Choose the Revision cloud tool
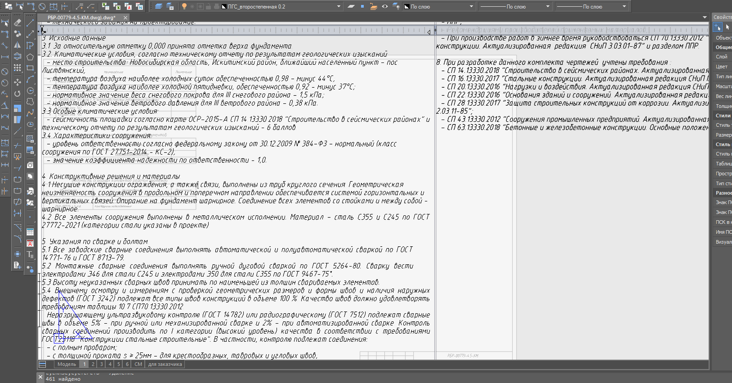 pos(30,102)
